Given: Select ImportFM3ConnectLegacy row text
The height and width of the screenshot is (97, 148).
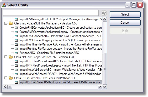Looking at the screenshot, I should tap(61, 40).
